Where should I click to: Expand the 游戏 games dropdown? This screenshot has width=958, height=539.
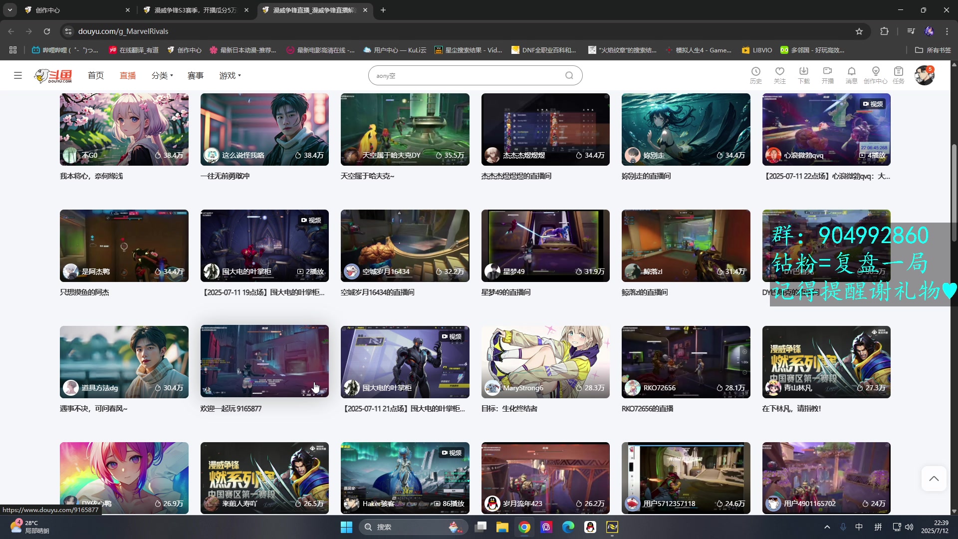tap(230, 75)
